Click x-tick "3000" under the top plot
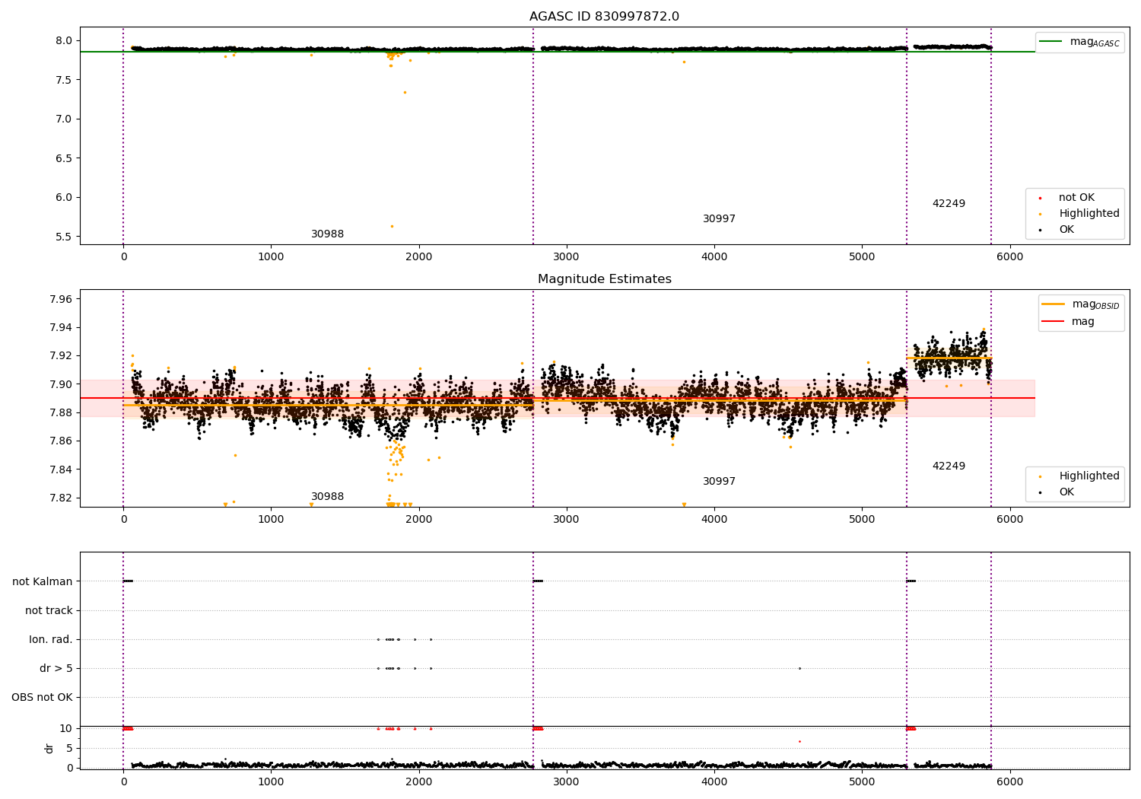The height and width of the screenshot is (799, 1141). click(566, 257)
